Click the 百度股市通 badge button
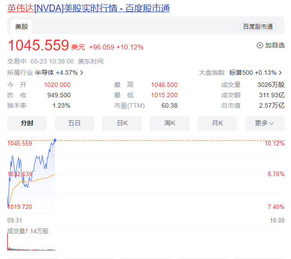Image resolution: width=291 pixels, height=259 pixels. click(258, 27)
